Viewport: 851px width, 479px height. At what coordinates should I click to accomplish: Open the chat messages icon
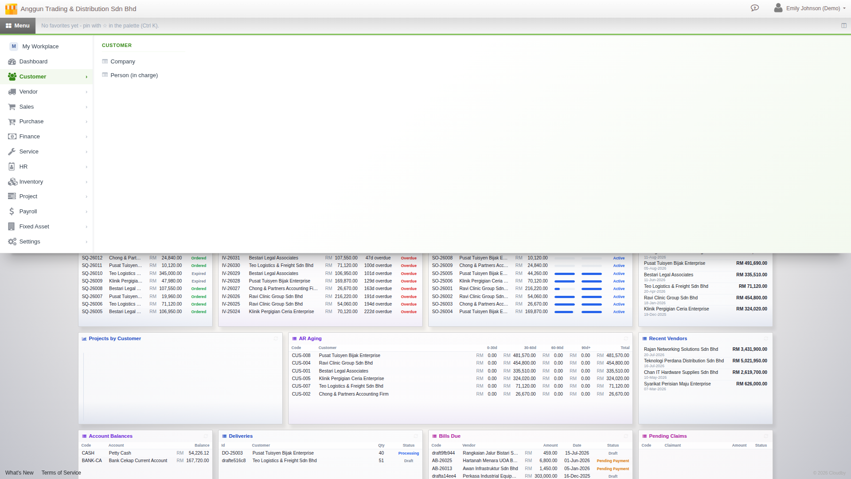coord(754,8)
